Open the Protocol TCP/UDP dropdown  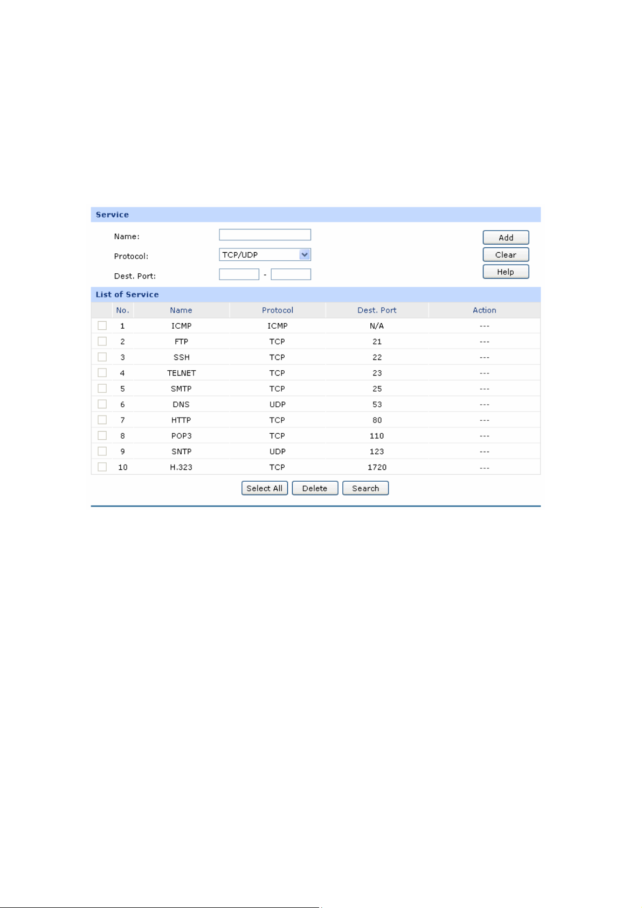pos(265,255)
